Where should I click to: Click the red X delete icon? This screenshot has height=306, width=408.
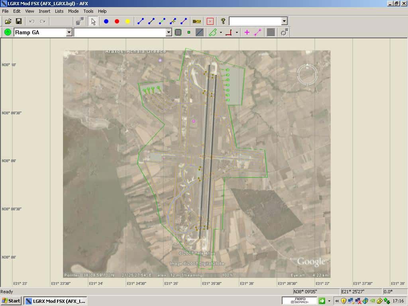coord(210,21)
